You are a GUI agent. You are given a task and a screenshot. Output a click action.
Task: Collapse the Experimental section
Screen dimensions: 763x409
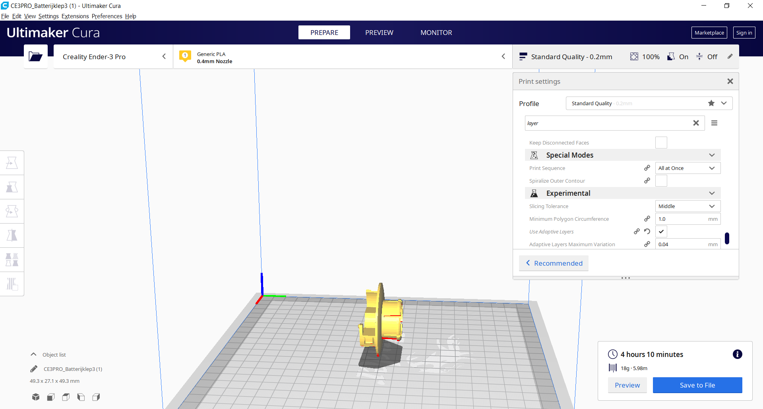(623, 193)
